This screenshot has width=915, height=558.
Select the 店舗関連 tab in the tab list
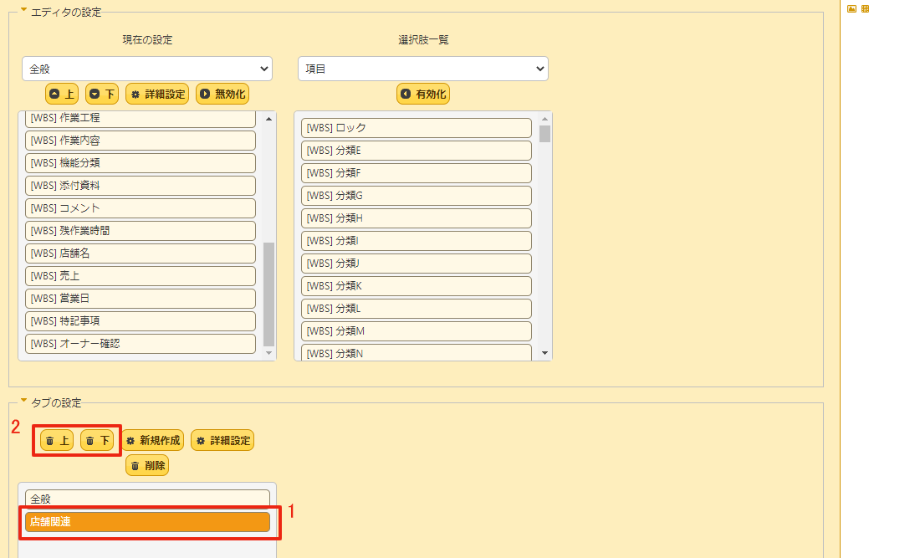(148, 521)
